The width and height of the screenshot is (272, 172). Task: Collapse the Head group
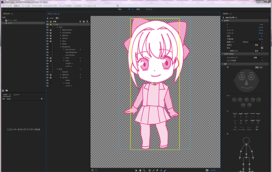tap(58, 27)
